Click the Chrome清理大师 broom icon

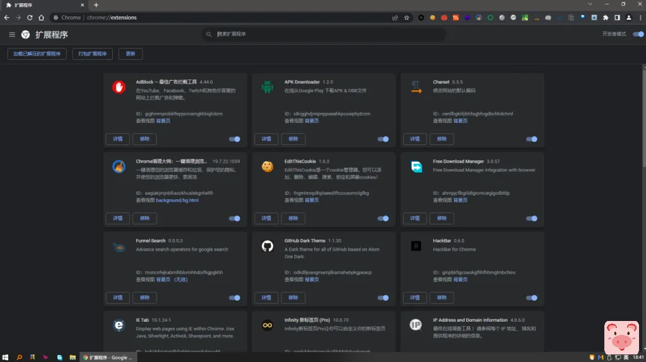(x=119, y=166)
